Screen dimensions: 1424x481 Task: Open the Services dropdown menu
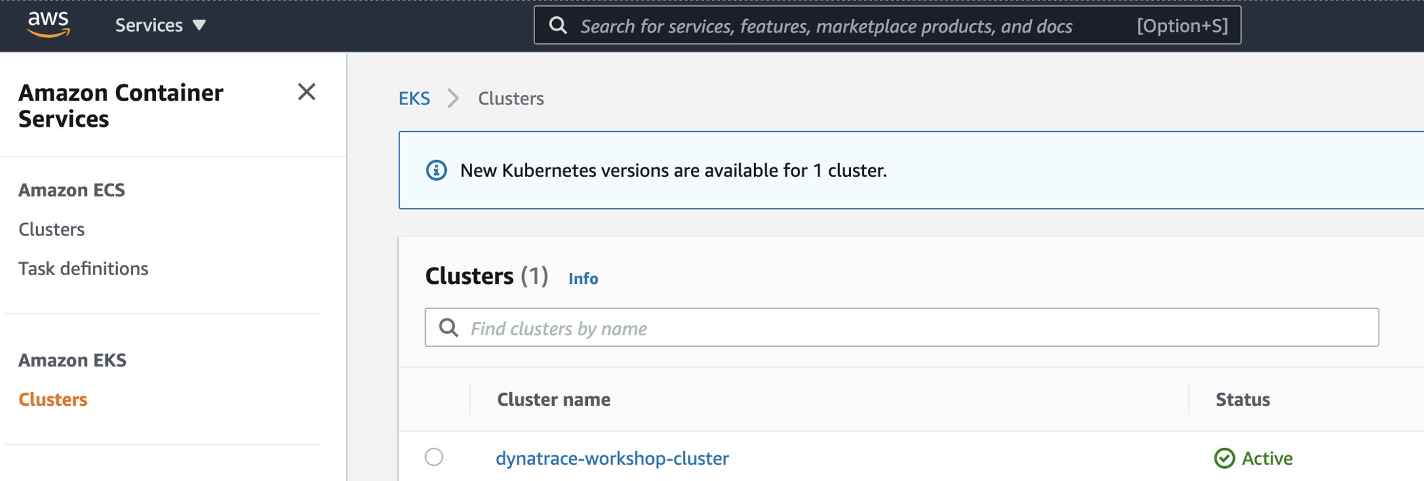[160, 25]
